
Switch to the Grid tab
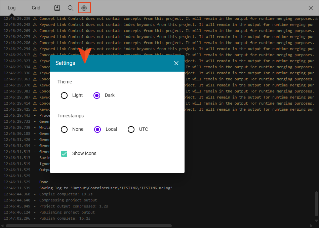click(x=36, y=8)
